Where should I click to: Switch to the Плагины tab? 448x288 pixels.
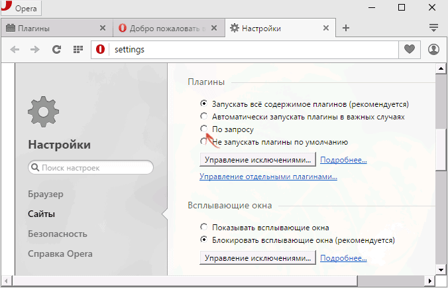point(57,28)
